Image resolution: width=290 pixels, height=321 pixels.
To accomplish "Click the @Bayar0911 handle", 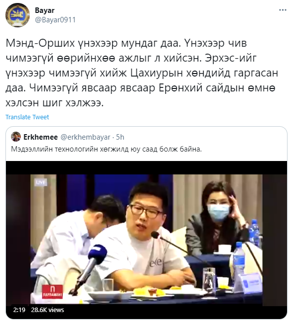I will tap(55, 20).
